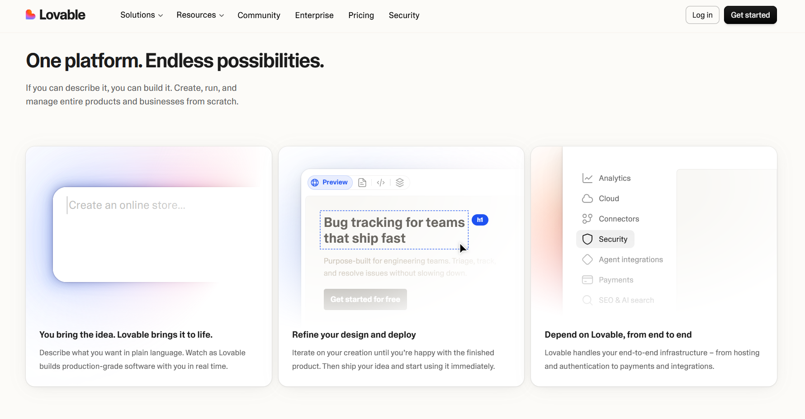
Task: Select the Preview tab with globe icon
Action: click(330, 183)
